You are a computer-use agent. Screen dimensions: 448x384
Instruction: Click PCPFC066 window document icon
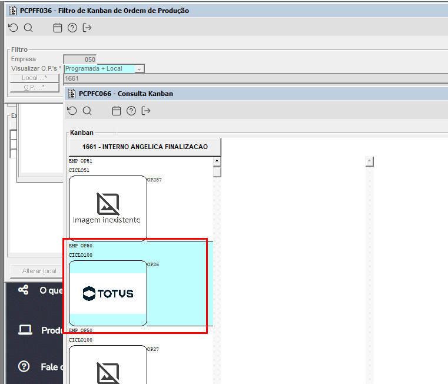click(x=72, y=94)
